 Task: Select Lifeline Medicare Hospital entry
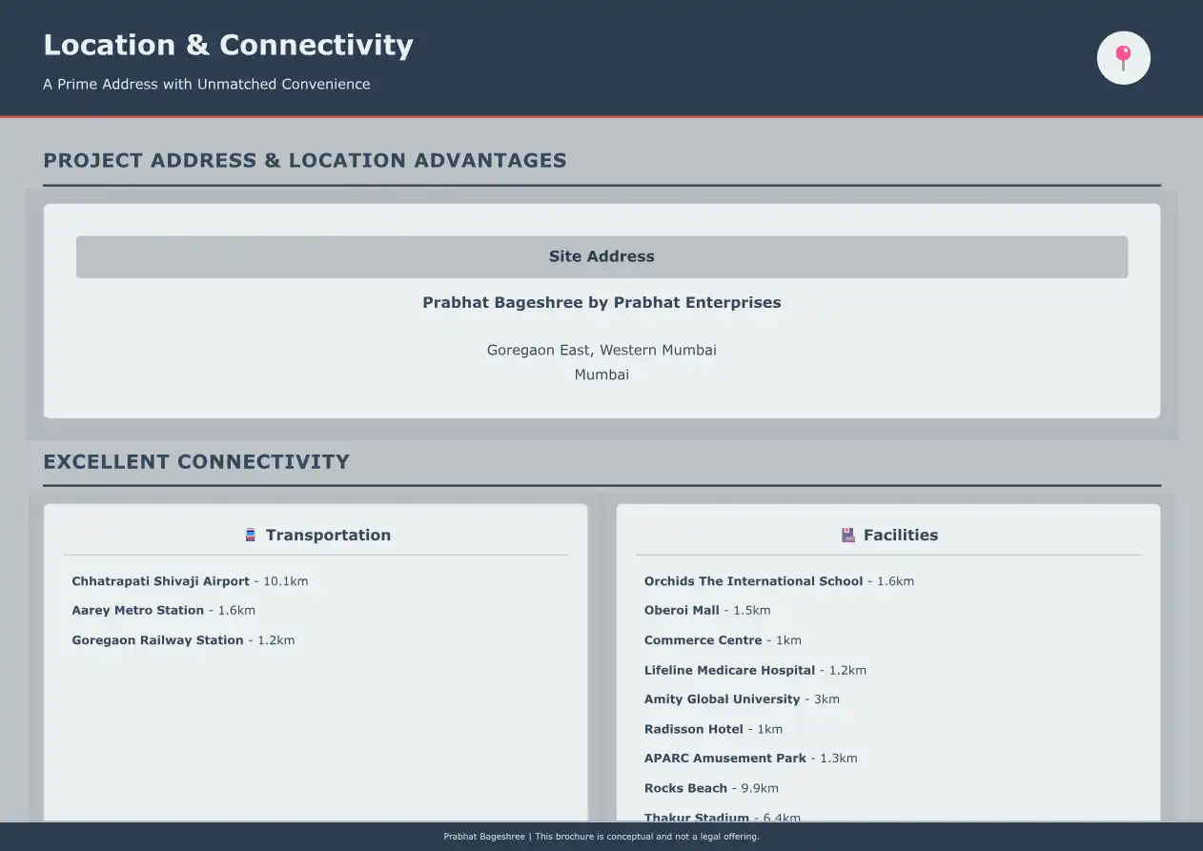[x=754, y=670]
